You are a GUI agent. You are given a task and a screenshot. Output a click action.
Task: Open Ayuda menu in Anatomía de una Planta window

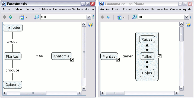(187, 9)
